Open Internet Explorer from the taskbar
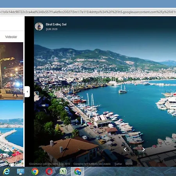 pos(6,171)
